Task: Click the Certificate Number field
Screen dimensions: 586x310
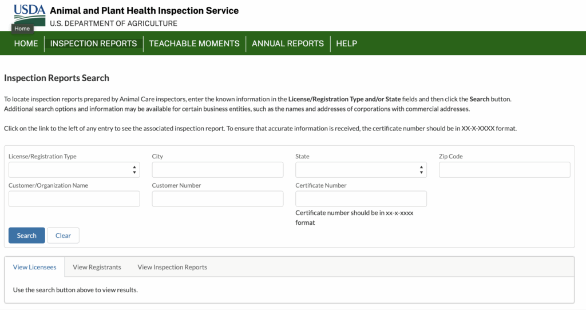Action: 361,199
